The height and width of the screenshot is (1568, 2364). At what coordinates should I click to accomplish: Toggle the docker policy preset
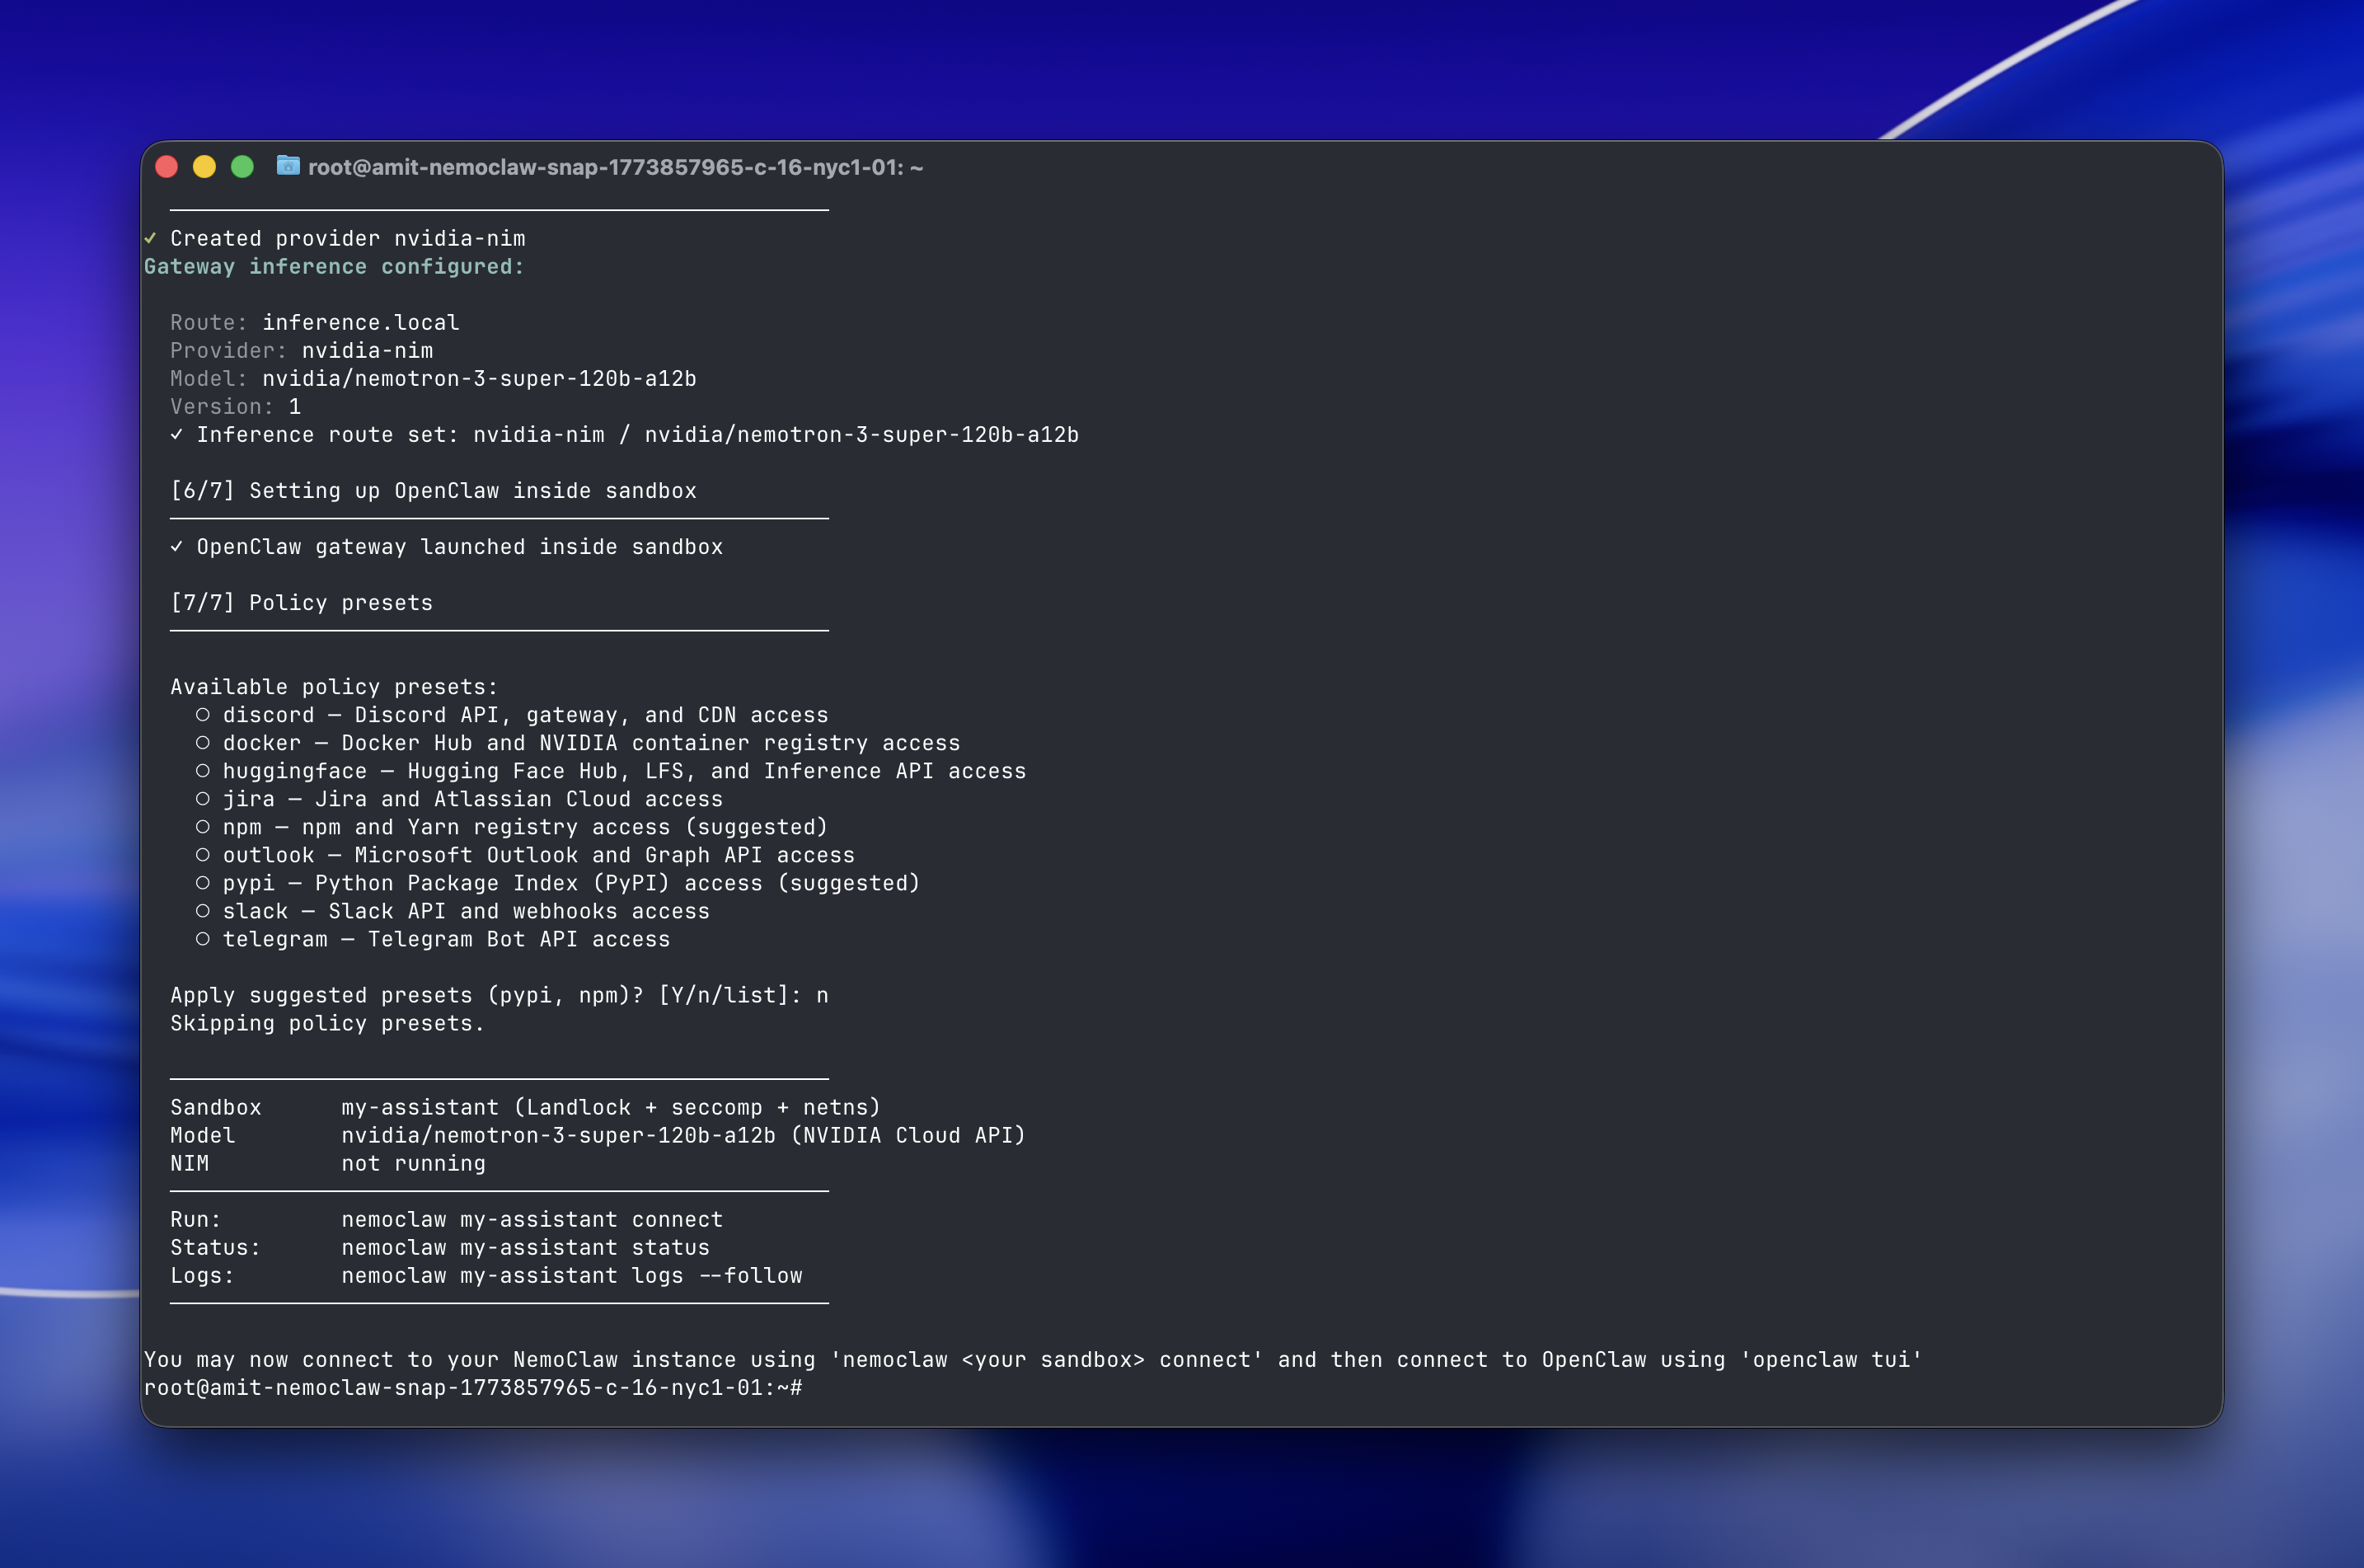click(204, 742)
